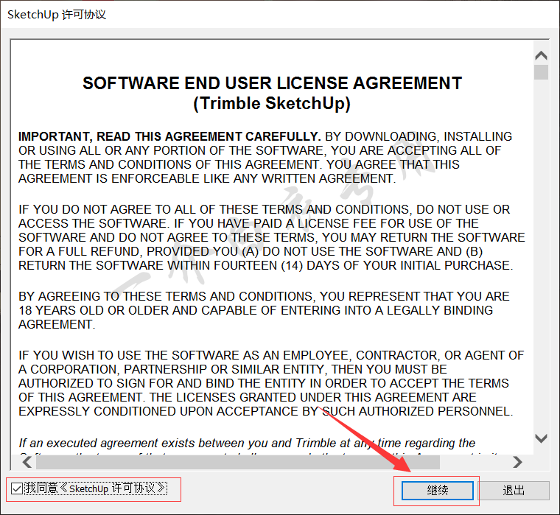Click the 退出 button

point(514,491)
